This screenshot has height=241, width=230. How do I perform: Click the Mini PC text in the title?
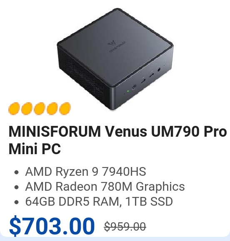click(x=35, y=149)
